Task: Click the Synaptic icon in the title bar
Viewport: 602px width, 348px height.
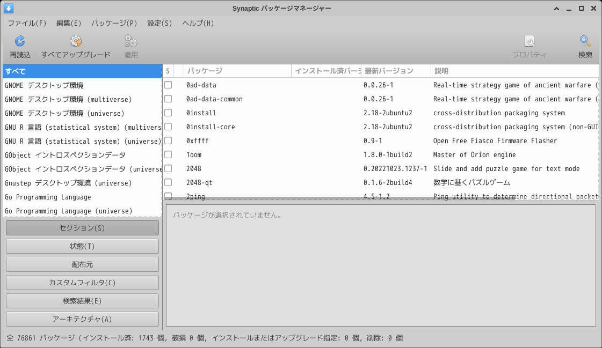Action: (x=9, y=8)
